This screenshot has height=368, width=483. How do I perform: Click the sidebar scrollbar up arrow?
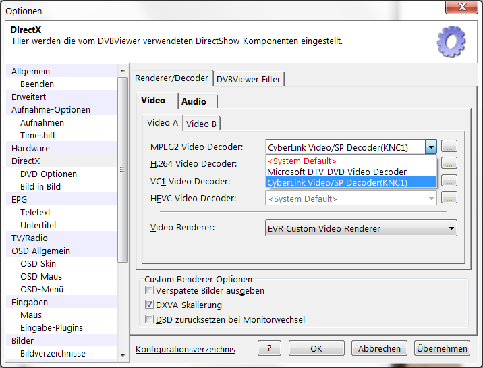point(123,71)
